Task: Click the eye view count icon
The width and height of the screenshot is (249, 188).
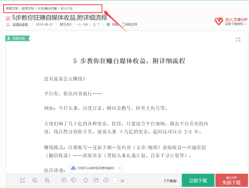Action: [79, 25]
